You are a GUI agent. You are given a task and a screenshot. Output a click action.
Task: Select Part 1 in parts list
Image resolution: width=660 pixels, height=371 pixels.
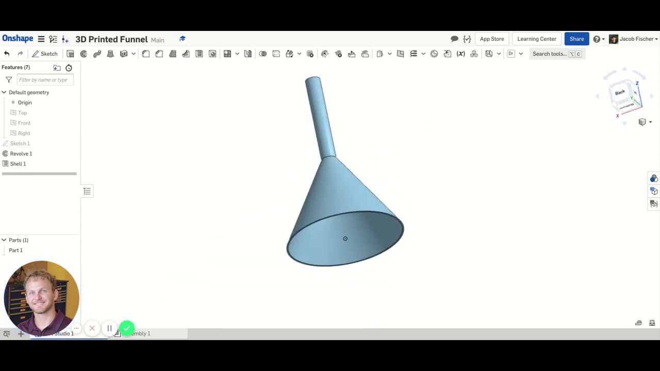pyautogui.click(x=15, y=250)
